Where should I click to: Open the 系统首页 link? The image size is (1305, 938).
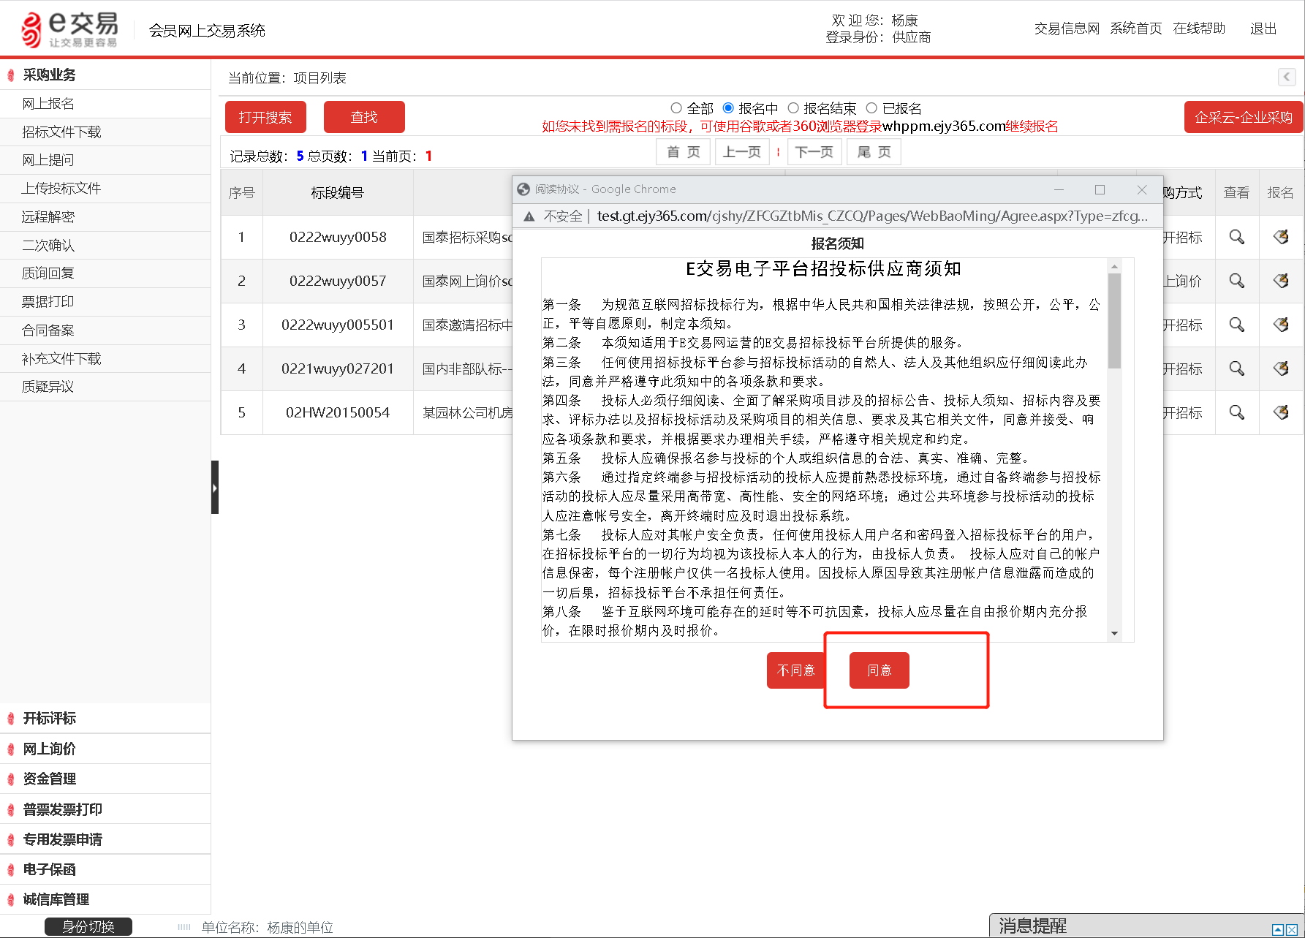[1136, 29]
